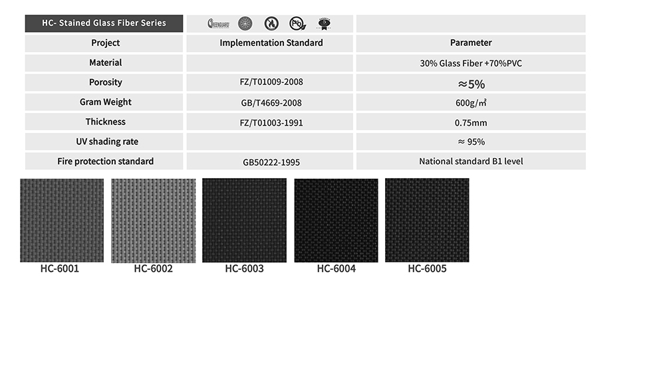Click the HC- Stained Glass Fiber Series header
The image size is (665, 374).
tap(104, 23)
